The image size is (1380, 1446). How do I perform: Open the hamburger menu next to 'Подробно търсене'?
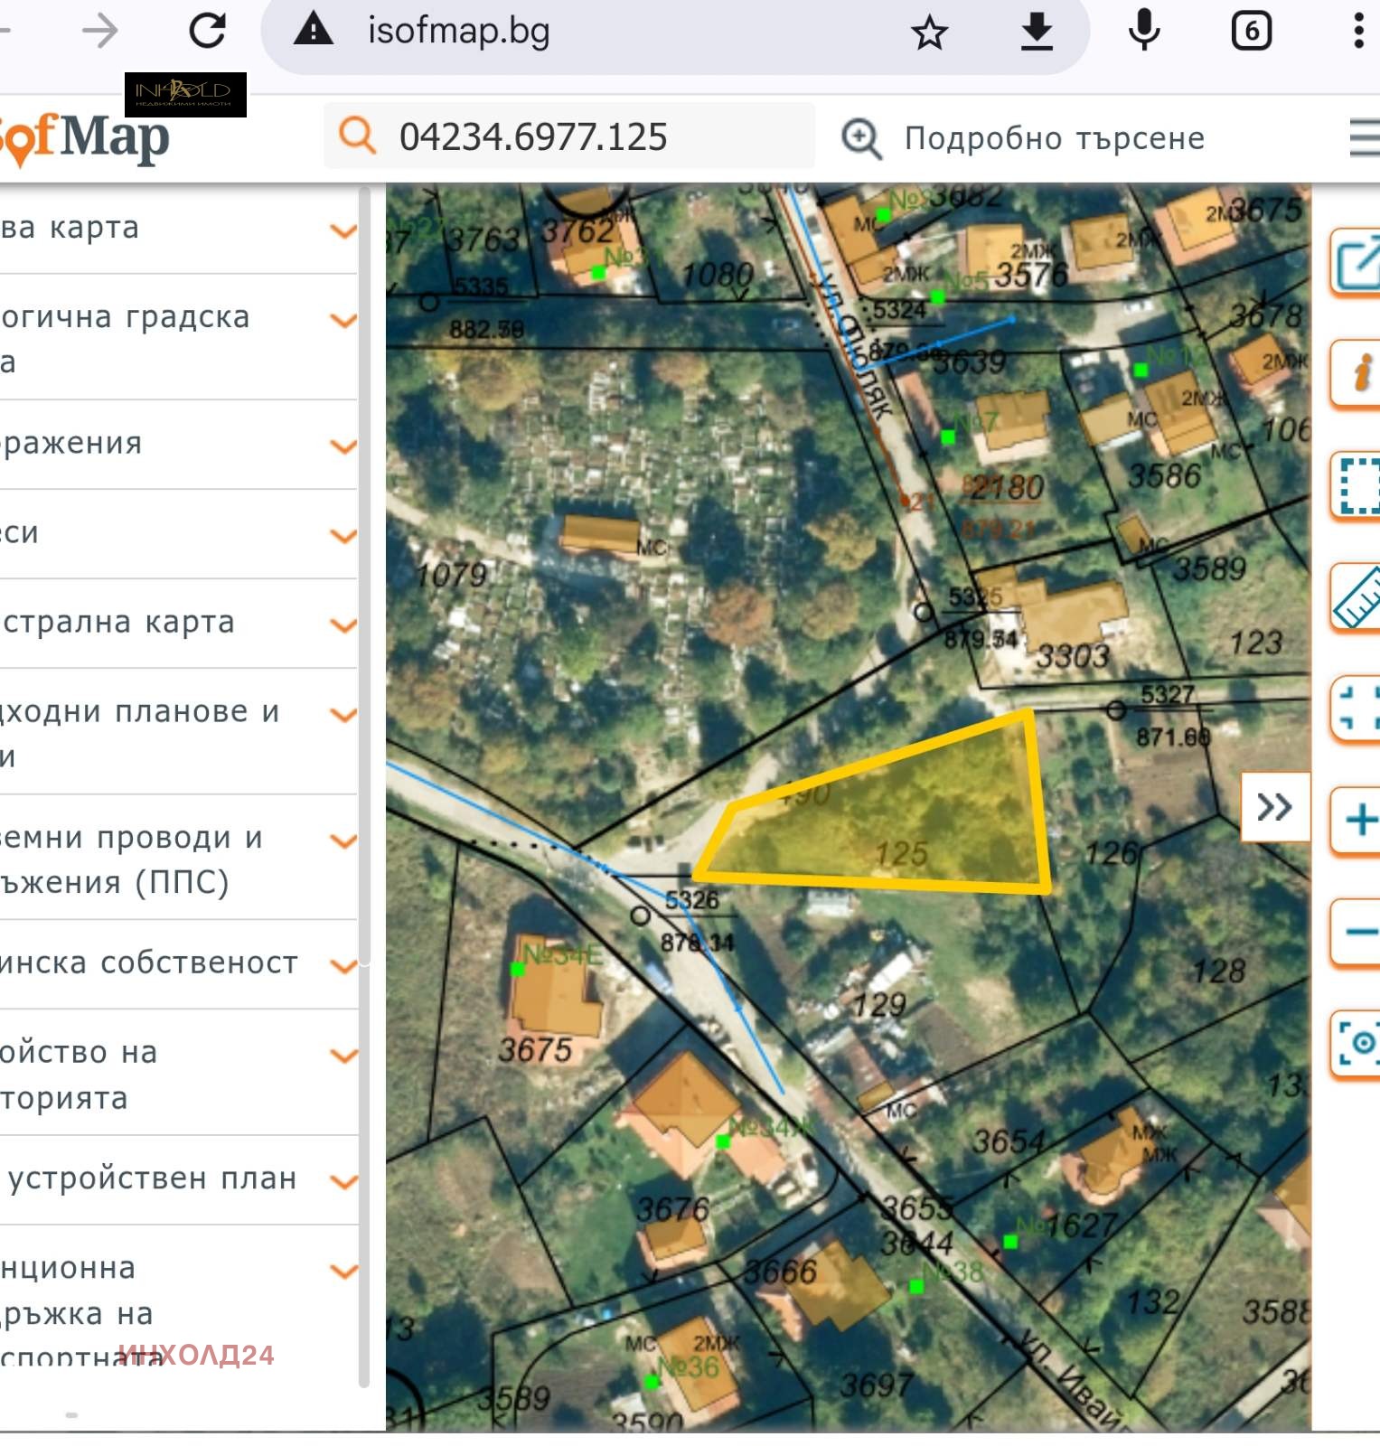(x=1363, y=138)
